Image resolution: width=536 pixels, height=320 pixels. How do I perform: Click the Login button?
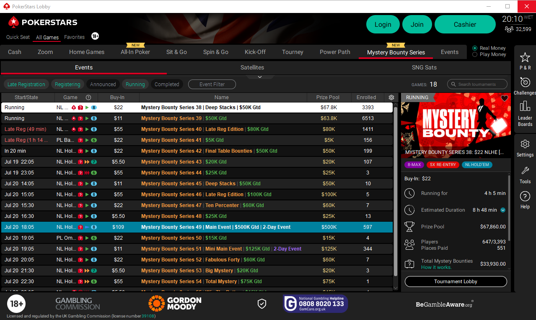383,24
